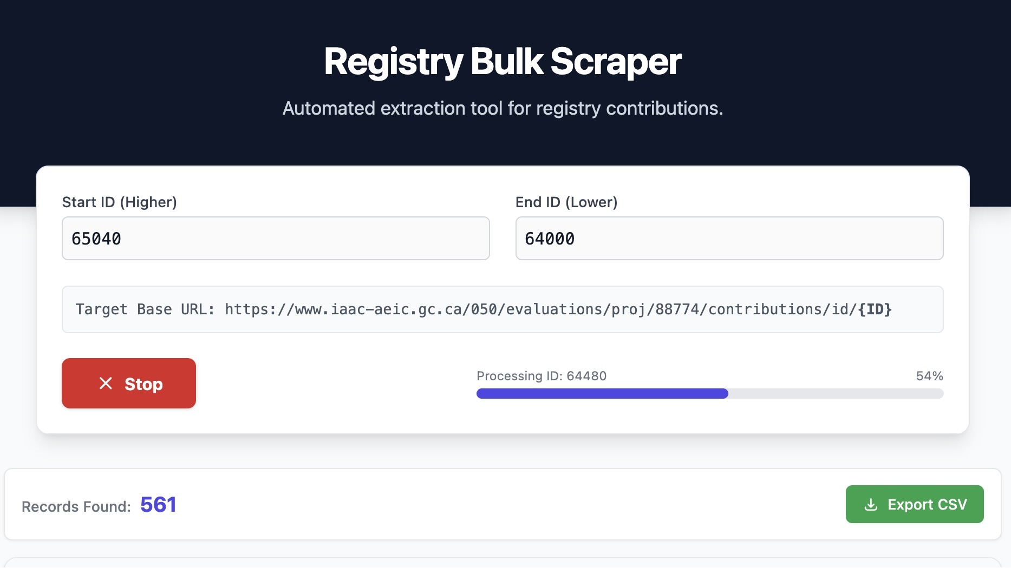Click the Target Base URL box
The width and height of the screenshot is (1011, 568).
point(503,309)
